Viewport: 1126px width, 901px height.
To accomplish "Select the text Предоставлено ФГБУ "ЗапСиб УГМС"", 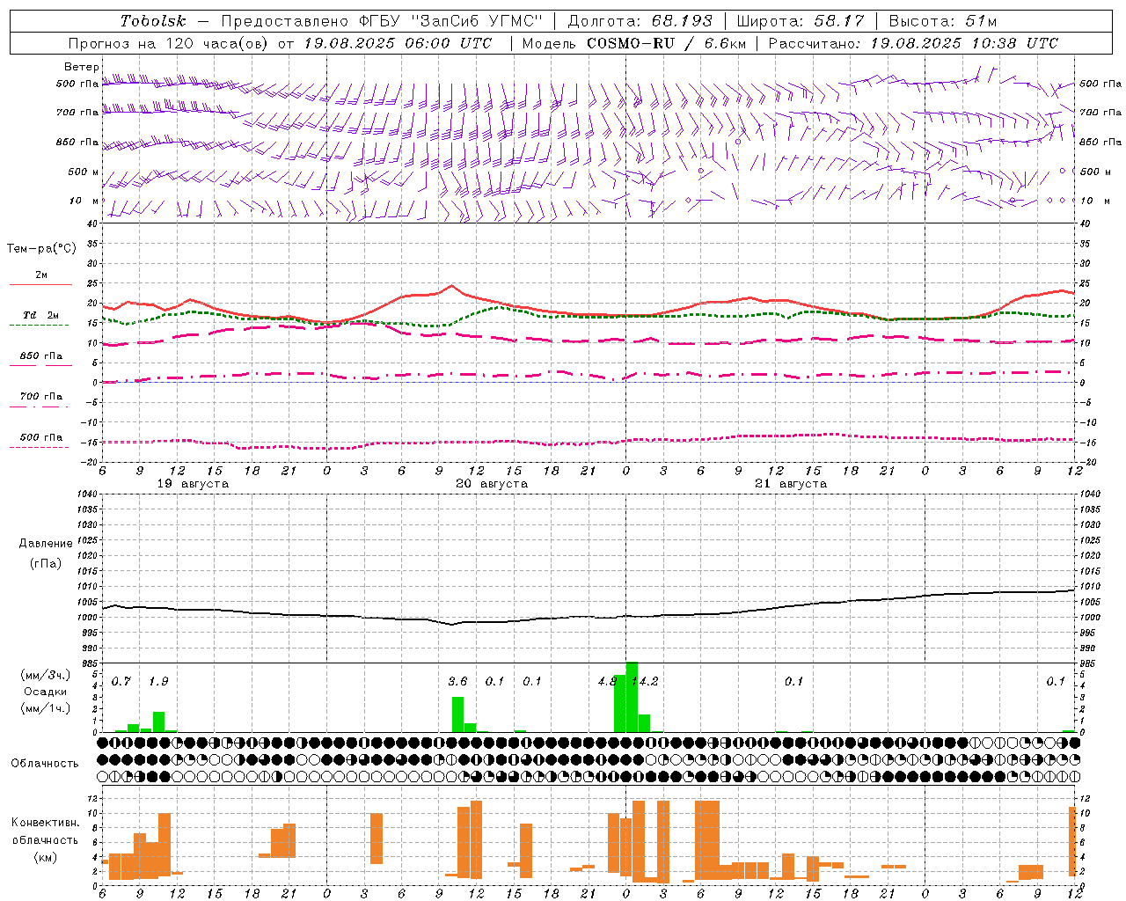I will pos(382,21).
